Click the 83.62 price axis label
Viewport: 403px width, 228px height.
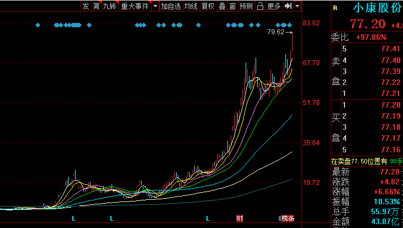tap(311, 23)
